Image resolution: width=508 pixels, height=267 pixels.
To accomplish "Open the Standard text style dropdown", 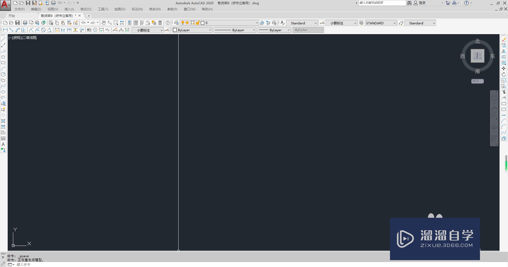I will 302,23.
